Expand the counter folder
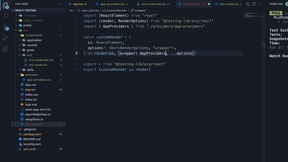Image resolution: width=288 pixels, height=162 pixels. coord(32,45)
